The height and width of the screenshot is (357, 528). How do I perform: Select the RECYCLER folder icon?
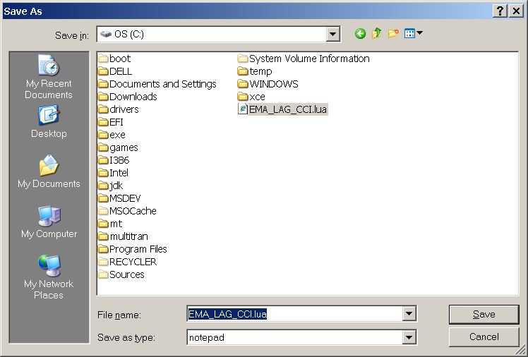click(103, 262)
